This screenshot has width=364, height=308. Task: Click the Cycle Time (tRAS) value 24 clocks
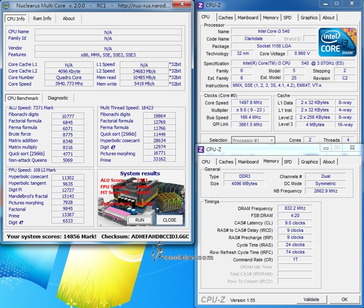(295, 245)
